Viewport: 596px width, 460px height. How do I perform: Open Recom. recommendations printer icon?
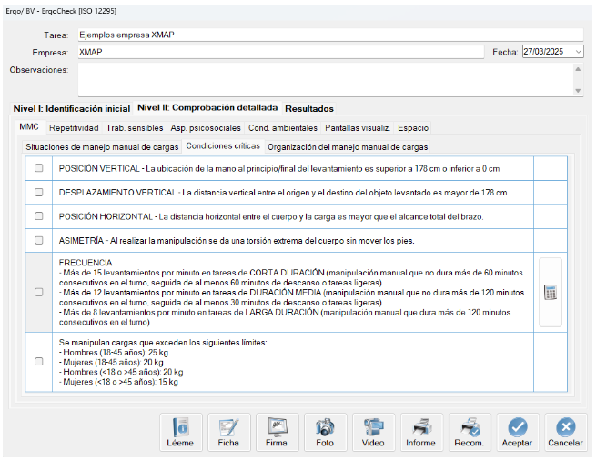[470, 432]
